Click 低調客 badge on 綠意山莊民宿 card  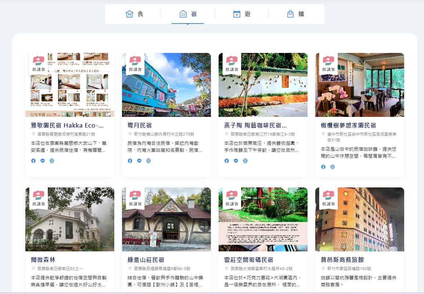135,198
